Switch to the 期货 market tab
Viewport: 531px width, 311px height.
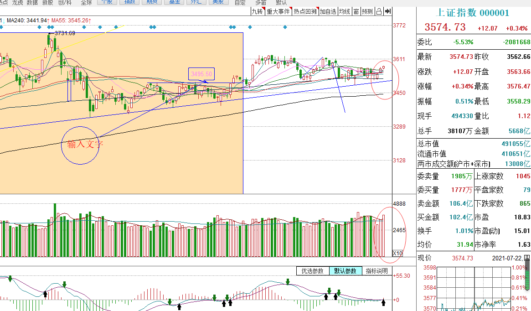[x=152, y=2]
